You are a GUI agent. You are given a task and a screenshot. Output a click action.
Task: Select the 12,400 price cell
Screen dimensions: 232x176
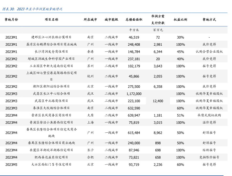coord(158,101)
